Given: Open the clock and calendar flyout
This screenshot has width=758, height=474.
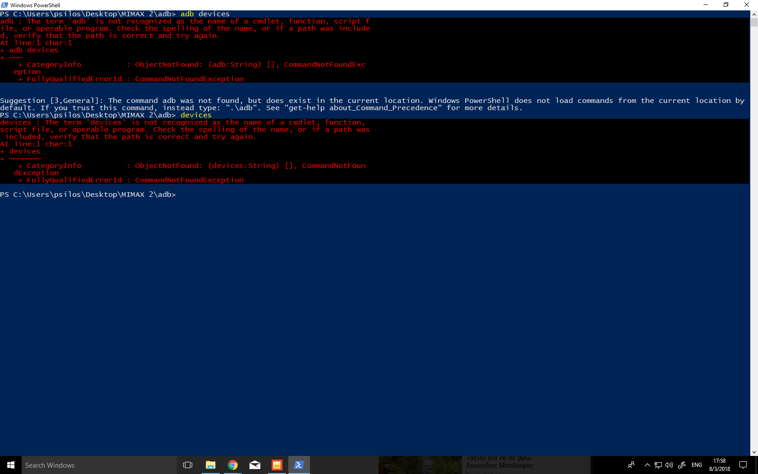Looking at the screenshot, I should point(719,465).
